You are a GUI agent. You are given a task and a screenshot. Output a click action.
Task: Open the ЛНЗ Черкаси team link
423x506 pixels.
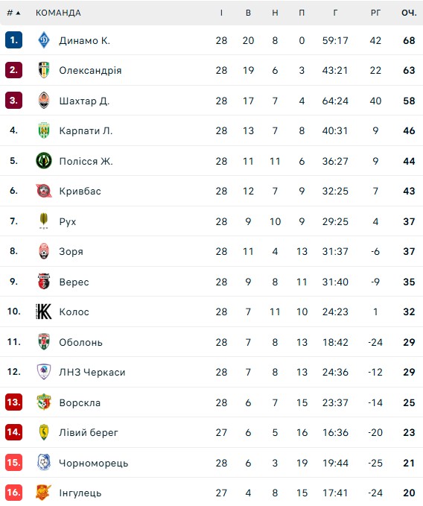tap(92, 372)
